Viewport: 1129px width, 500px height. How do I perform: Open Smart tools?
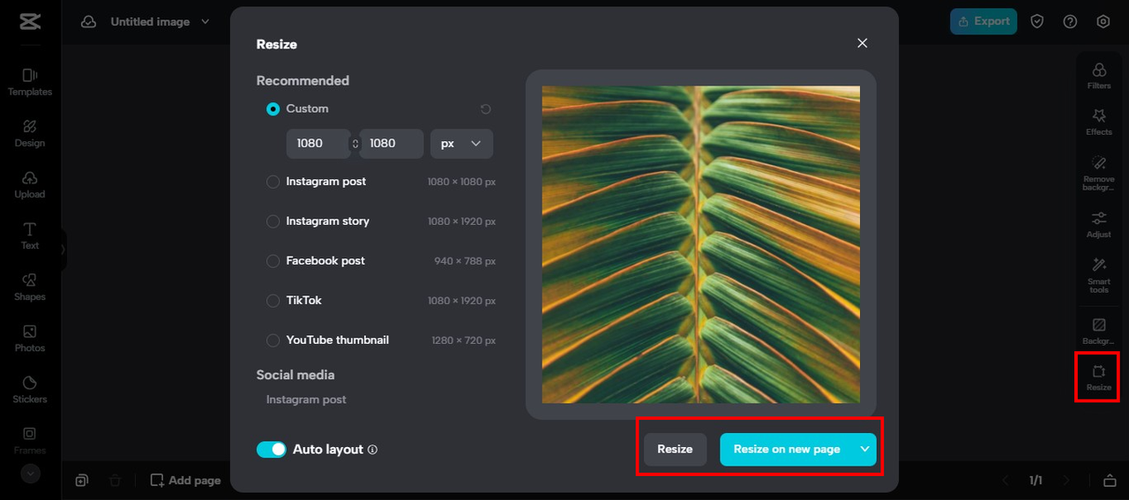[x=1099, y=275]
